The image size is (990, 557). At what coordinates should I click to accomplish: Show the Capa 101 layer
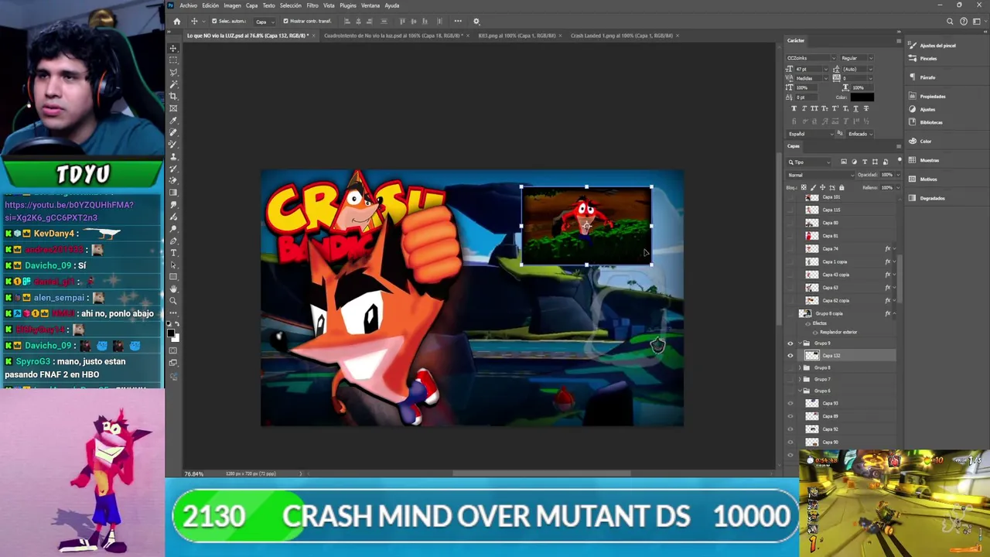[790, 197]
